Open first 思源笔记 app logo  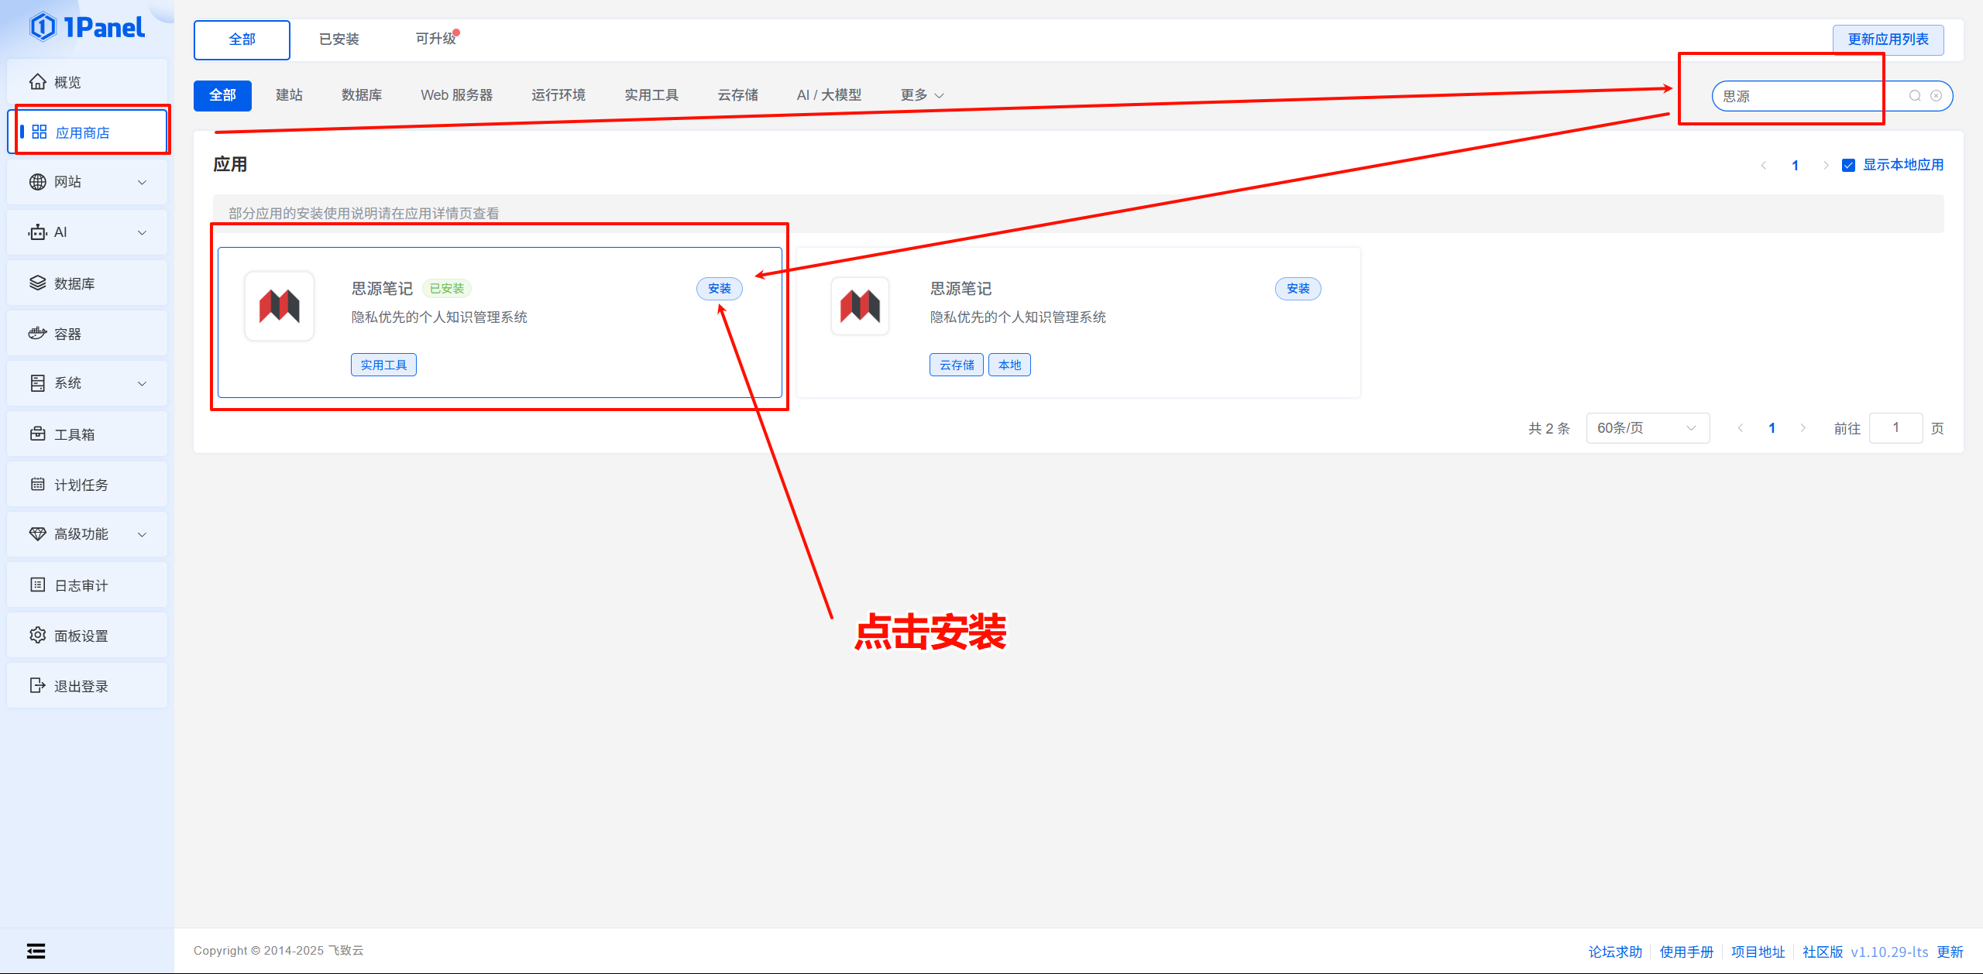pos(280,307)
